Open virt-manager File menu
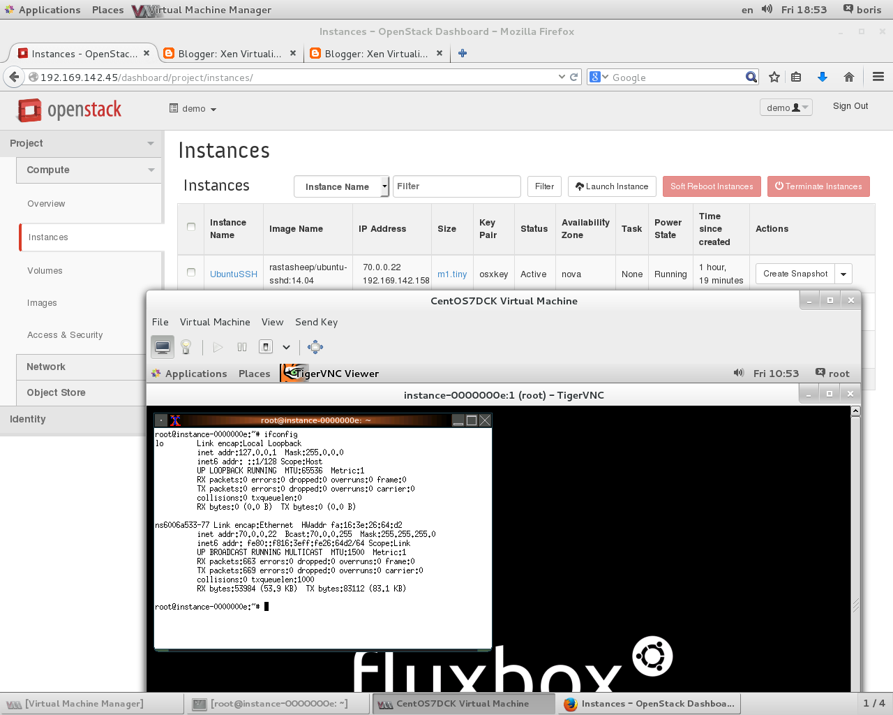Viewport: 893px width, 715px height. tap(160, 322)
